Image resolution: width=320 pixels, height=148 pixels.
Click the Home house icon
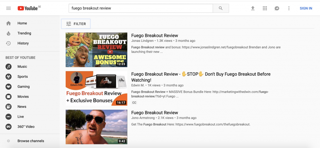8,23
